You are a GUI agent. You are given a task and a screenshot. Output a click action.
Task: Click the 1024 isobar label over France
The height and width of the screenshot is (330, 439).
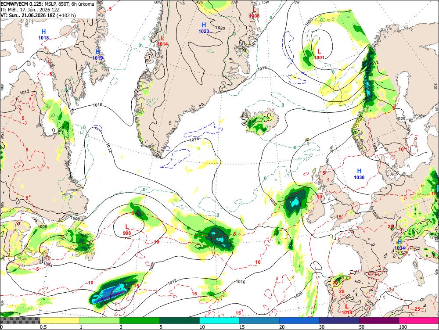[x=375, y=214]
